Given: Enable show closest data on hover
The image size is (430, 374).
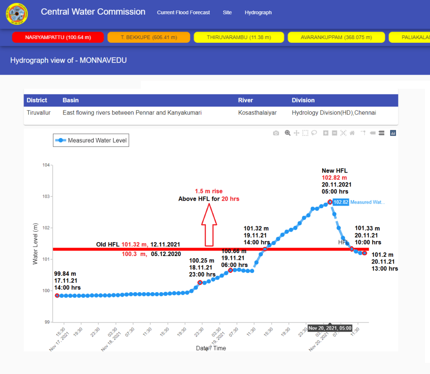Looking at the screenshot, I should coord(372,133).
